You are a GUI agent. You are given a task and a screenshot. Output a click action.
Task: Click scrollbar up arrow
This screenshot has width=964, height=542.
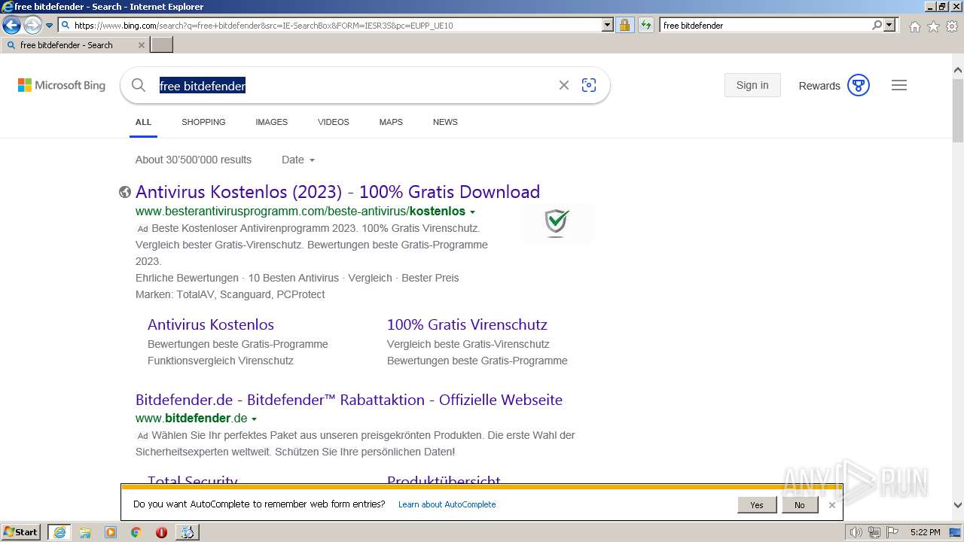[958, 70]
